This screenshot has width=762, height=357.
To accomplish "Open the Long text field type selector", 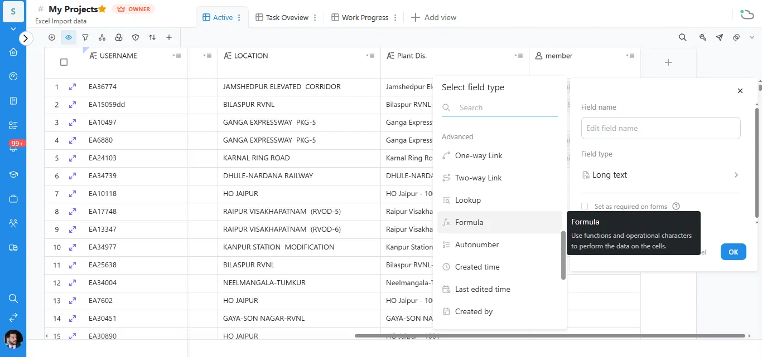I will click(x=660, y=175).
